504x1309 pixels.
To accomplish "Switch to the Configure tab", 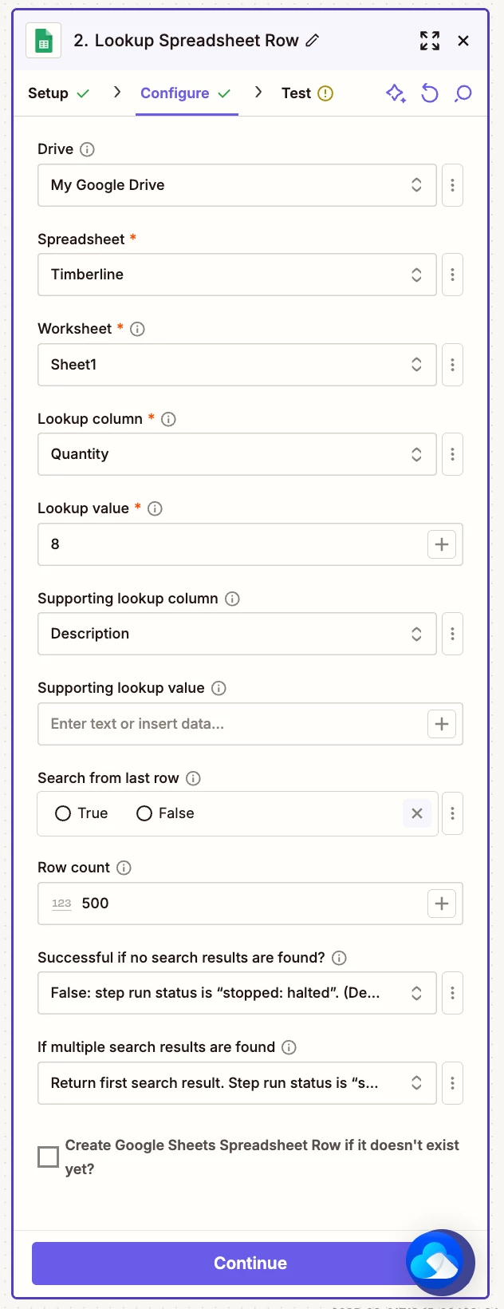I will click(186, 93).
